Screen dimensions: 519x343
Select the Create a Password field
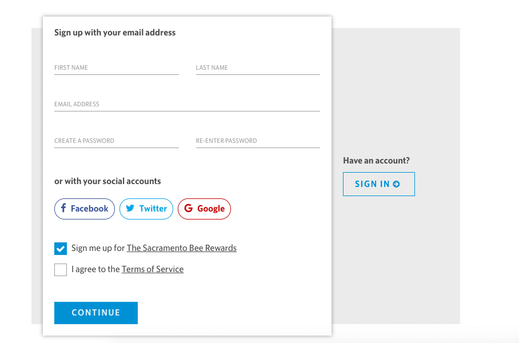tap(116, 141)
